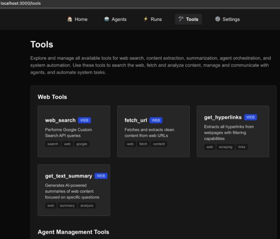Open the fetch_url tool card
This screenshot has width=280, height=239.
click(x=153, y=131)
